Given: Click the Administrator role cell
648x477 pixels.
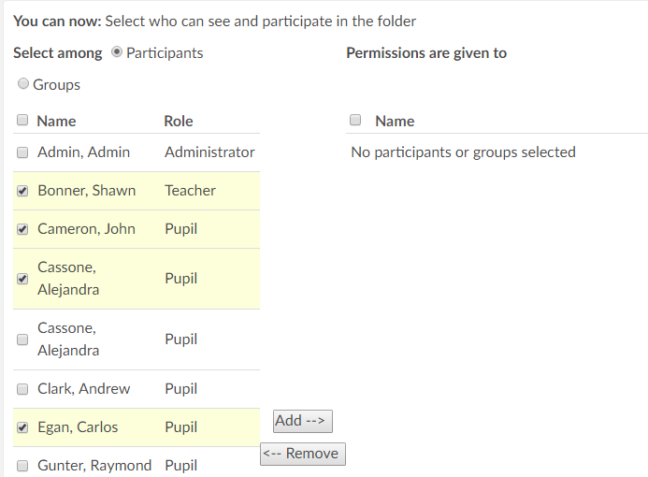Looking at the screenshot, I should pyautogui.click(x=209, y=152).
